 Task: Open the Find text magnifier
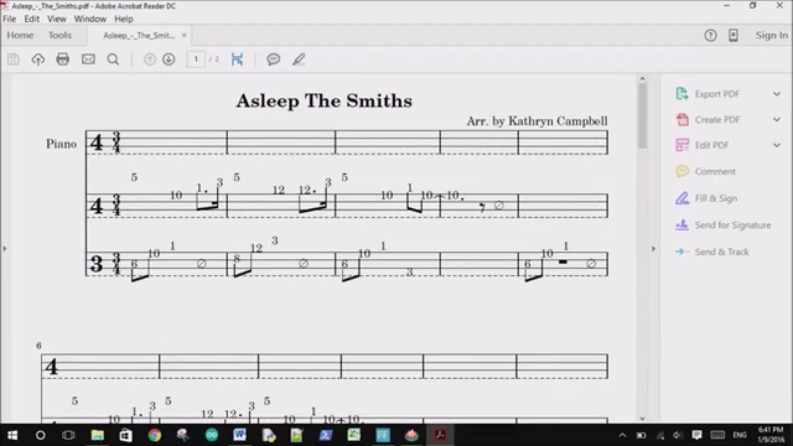tap(113, 59)
